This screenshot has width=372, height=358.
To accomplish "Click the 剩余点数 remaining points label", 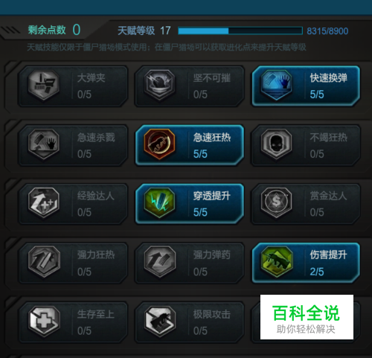I will coord(47,30).
